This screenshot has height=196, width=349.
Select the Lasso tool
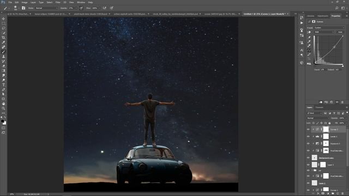click(3, 28)
